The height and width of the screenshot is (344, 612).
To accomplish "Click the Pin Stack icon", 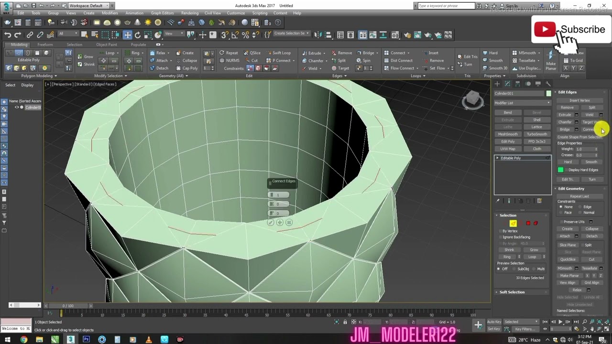I will click(x=498, y=201).
